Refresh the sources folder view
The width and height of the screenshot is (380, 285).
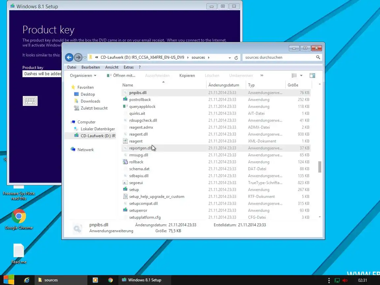click(x=236, y=58)
